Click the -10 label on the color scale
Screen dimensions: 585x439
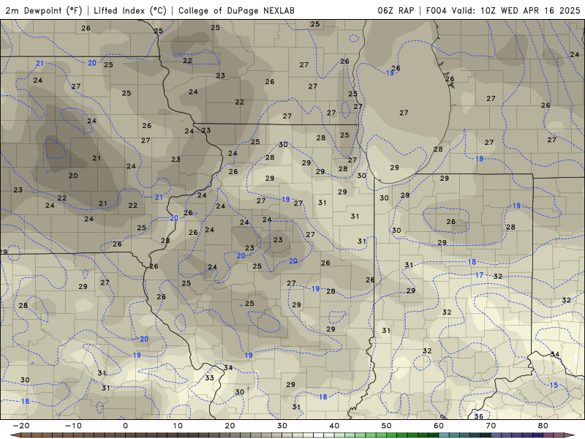coord(73,426)
